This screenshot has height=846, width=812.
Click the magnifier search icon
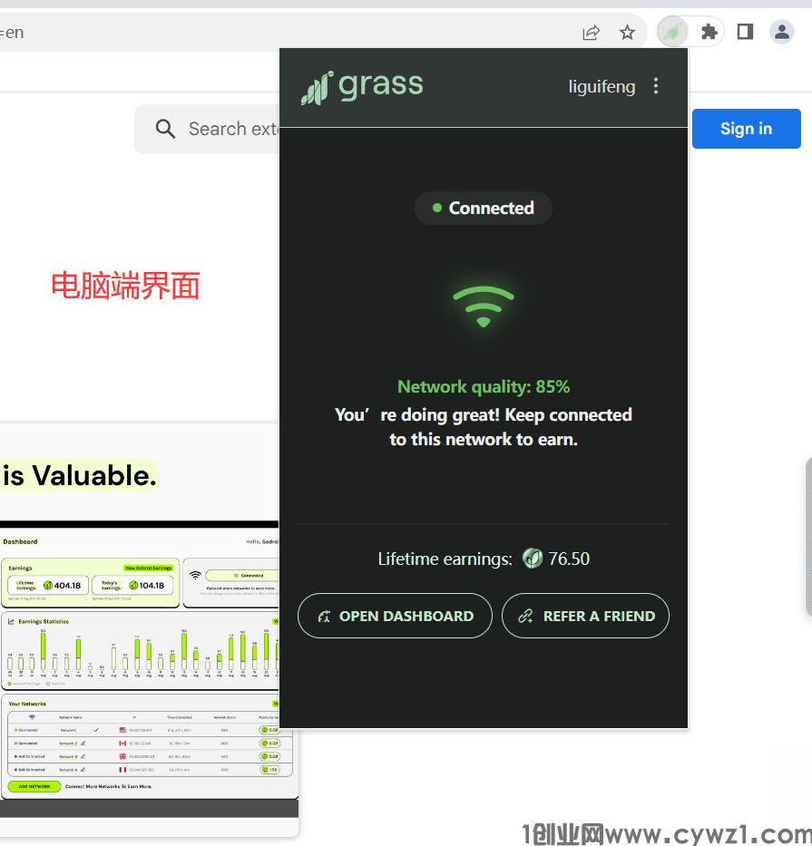(165, 129)
